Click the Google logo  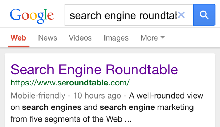pyautogui.click(x=32, y=16)
